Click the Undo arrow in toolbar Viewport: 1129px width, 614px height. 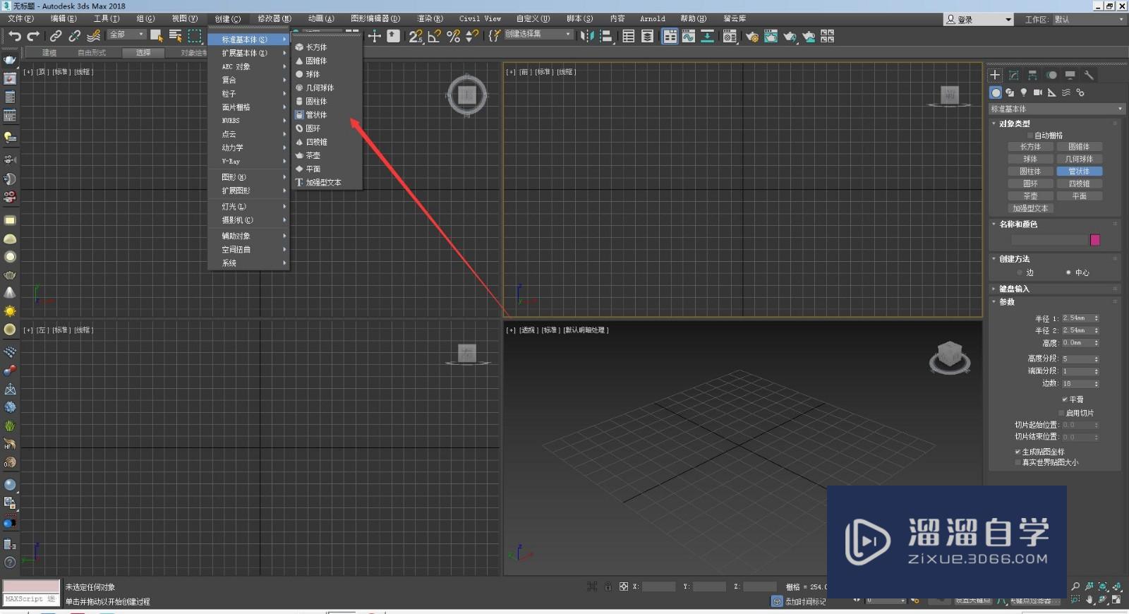click(x=15, y=36)
